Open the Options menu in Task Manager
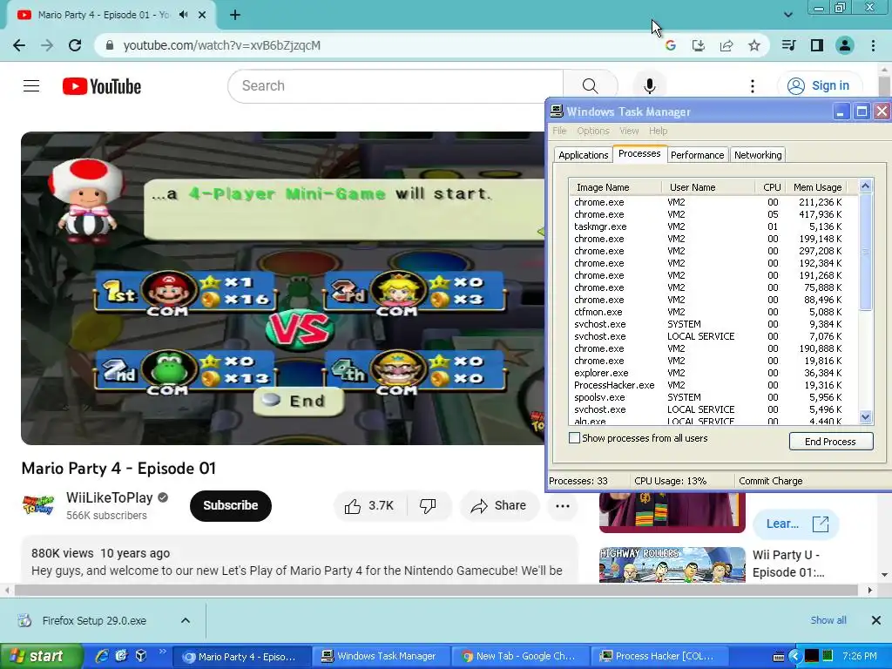Viewport: 892px width, 669px height. pyautogui.click(x=592, y=131)
